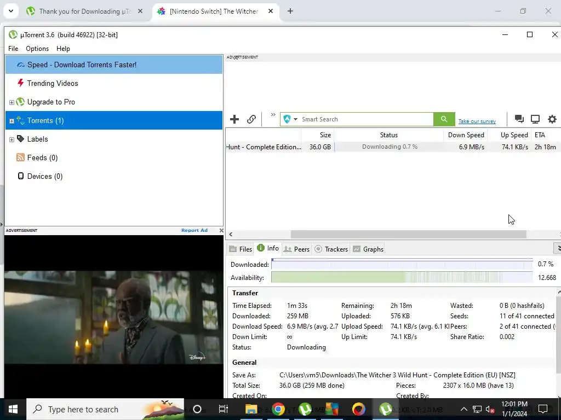This screenshot has height=420, width=561.
Task: Expand hidden toolbar buttons chevron
Action: [273, 115]
